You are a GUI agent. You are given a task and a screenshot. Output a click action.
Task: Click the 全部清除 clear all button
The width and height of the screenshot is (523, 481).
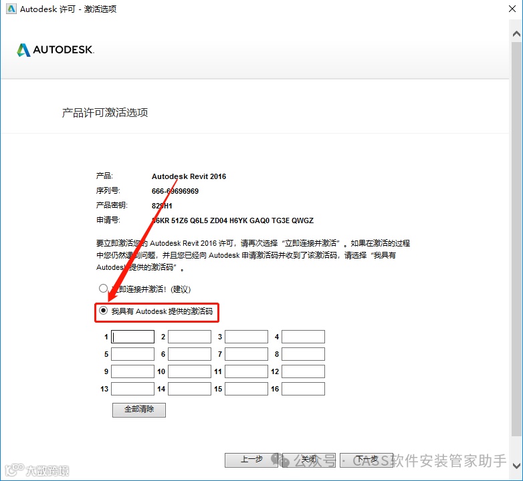coord(139,410)
